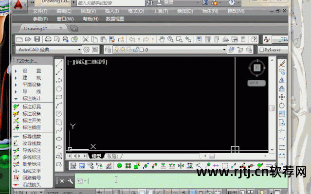The height and width of the screenshot is (194, 311).
Task: Click the Cut scissors icon
Action: [x=86, y=39]
